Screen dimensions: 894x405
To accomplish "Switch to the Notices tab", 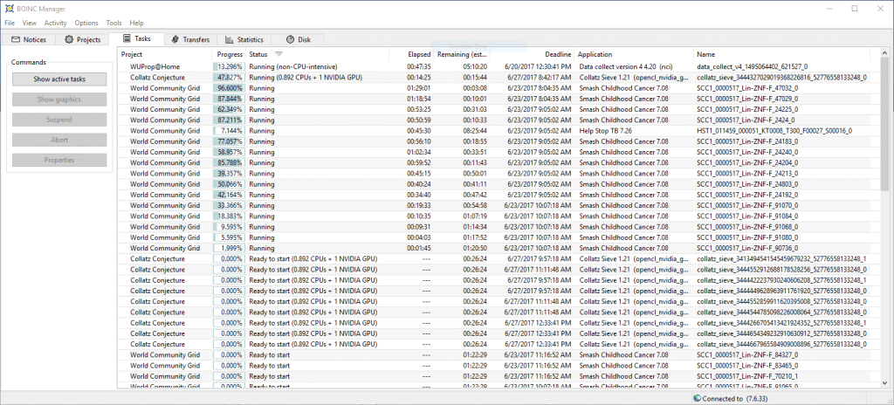I will (x=29, y=39).
